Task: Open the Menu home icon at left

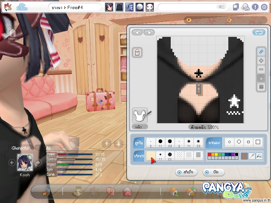Action: point(13,33)
